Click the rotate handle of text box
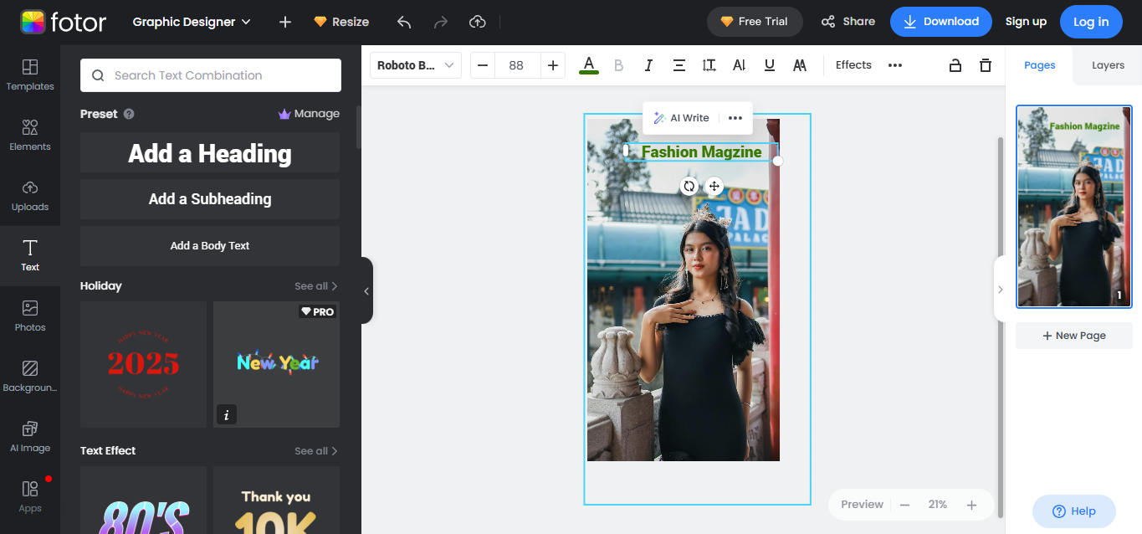This screenshot has height=534, width=1142. pyautogui.click(x=689, y=186)
